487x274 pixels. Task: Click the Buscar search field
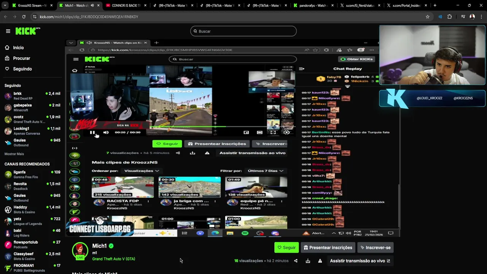click(243, 31)
